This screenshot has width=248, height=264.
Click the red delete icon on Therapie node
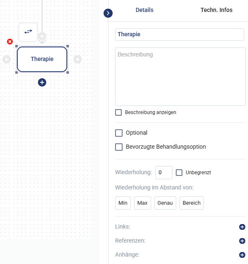tap(10, 42)
